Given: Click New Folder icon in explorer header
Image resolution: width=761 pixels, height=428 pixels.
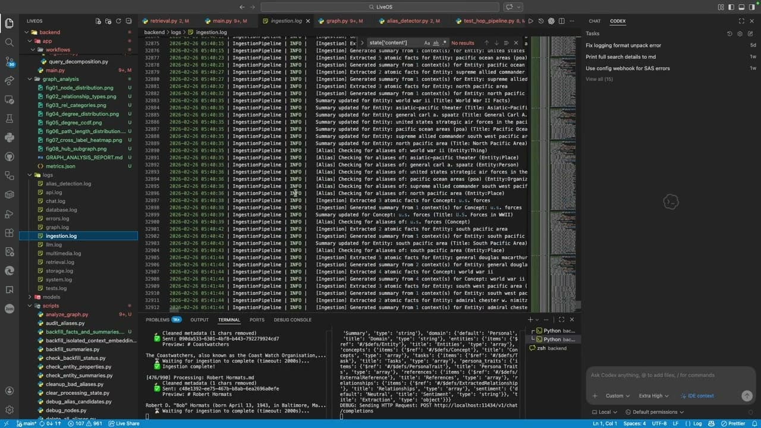Looking at the screenshot, I should point(109,21).
